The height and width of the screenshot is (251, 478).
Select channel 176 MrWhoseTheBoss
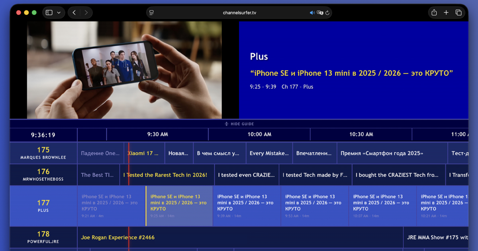pos(43,175)
